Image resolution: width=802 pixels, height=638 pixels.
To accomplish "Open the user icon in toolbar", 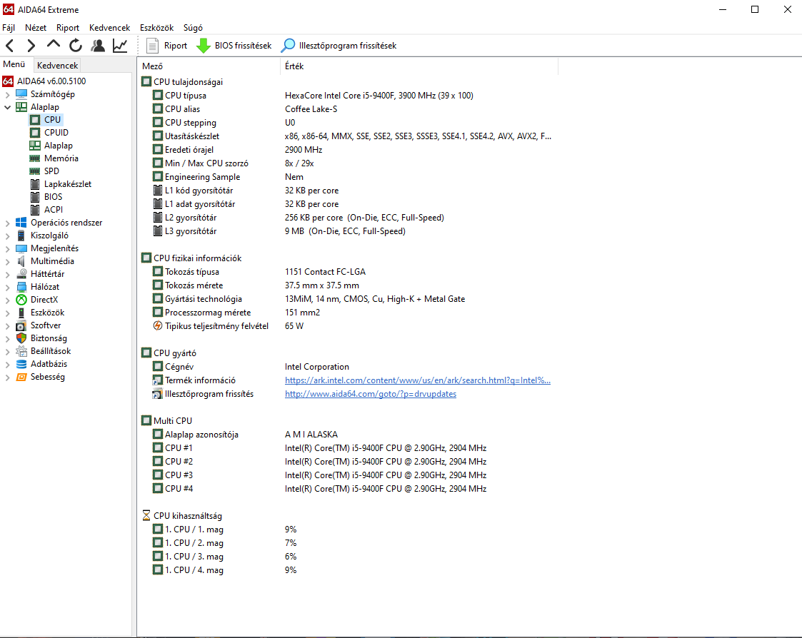I will 98,46.
